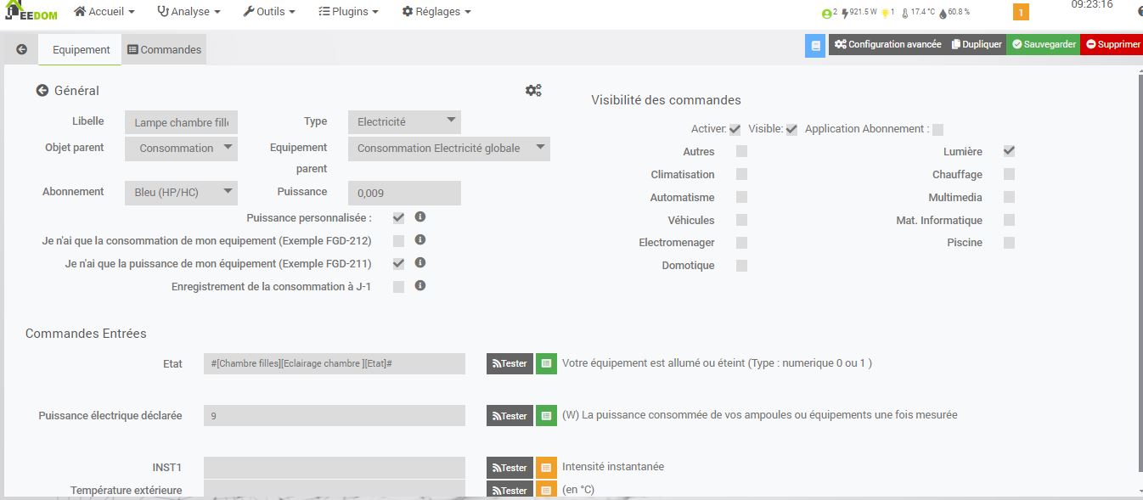This screenshot has height=500, width=1143.
Task: Click the lightbulb count indicator
Action: click(887, 13)
